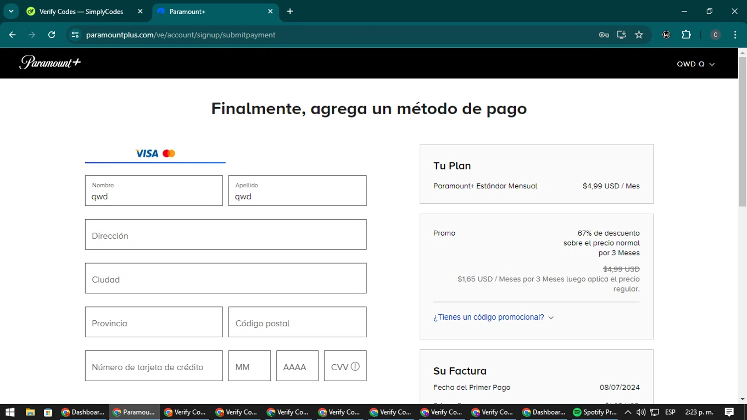
Task: Click 'Fecha del Primer Pago' label
Action: pos(472,387)
